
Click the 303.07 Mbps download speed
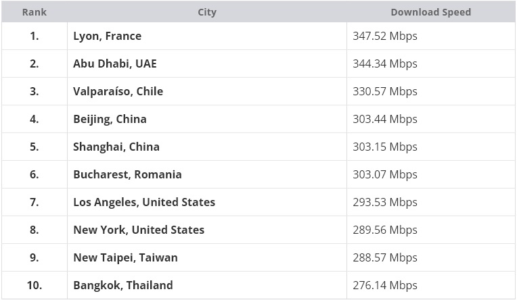(x=385, y=174)
